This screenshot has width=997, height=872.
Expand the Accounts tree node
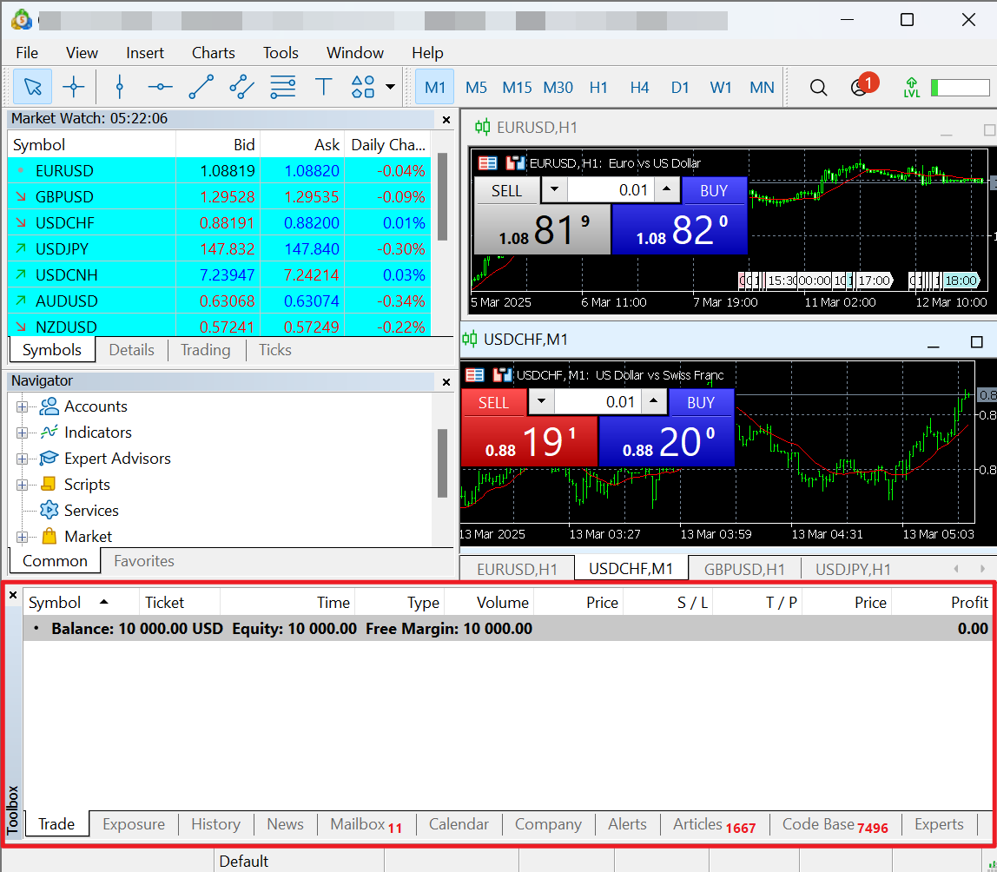[x=22, y=406]
